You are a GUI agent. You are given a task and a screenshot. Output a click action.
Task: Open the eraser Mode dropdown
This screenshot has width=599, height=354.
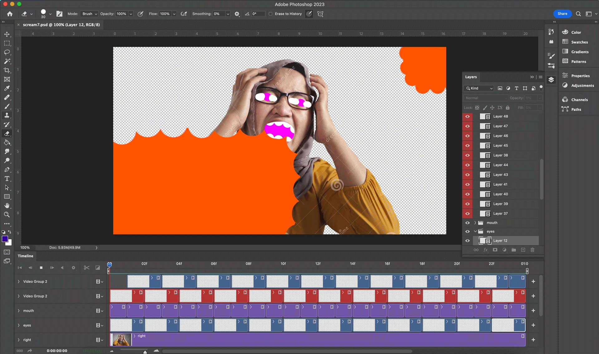(90, 14)
